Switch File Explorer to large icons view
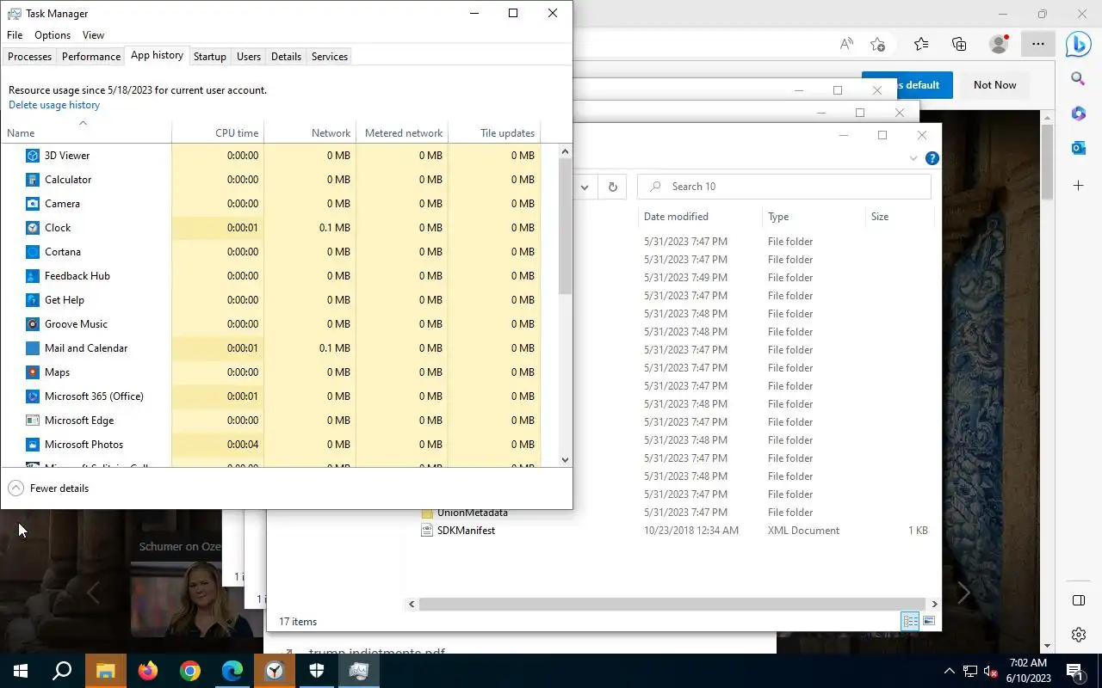 [929, 621]
